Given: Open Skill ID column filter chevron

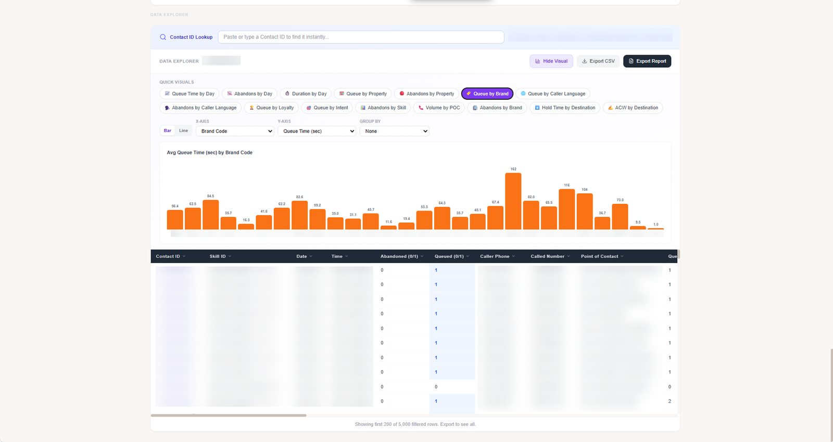Looking at the screenshot, I should [x=230, y=256].
